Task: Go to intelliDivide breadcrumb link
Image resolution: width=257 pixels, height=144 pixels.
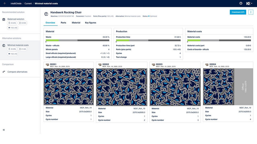Action: [16, 3]
